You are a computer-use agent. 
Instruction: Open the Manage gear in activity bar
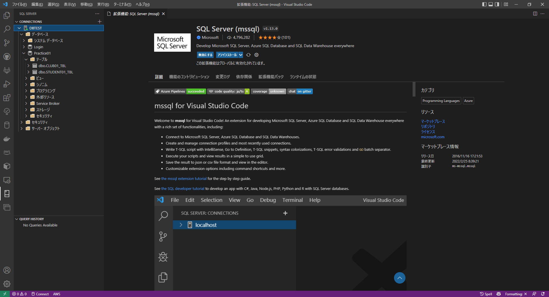click(x=7, y=284)
